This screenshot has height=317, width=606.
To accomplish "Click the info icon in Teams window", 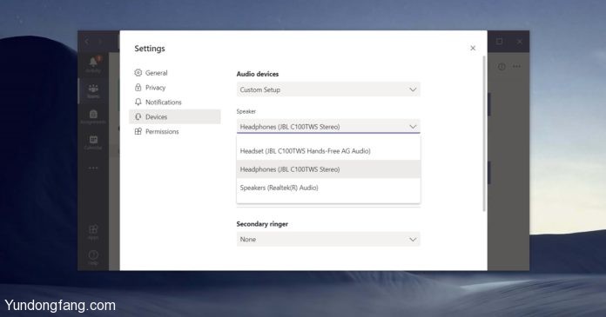I will click(502, 67).
